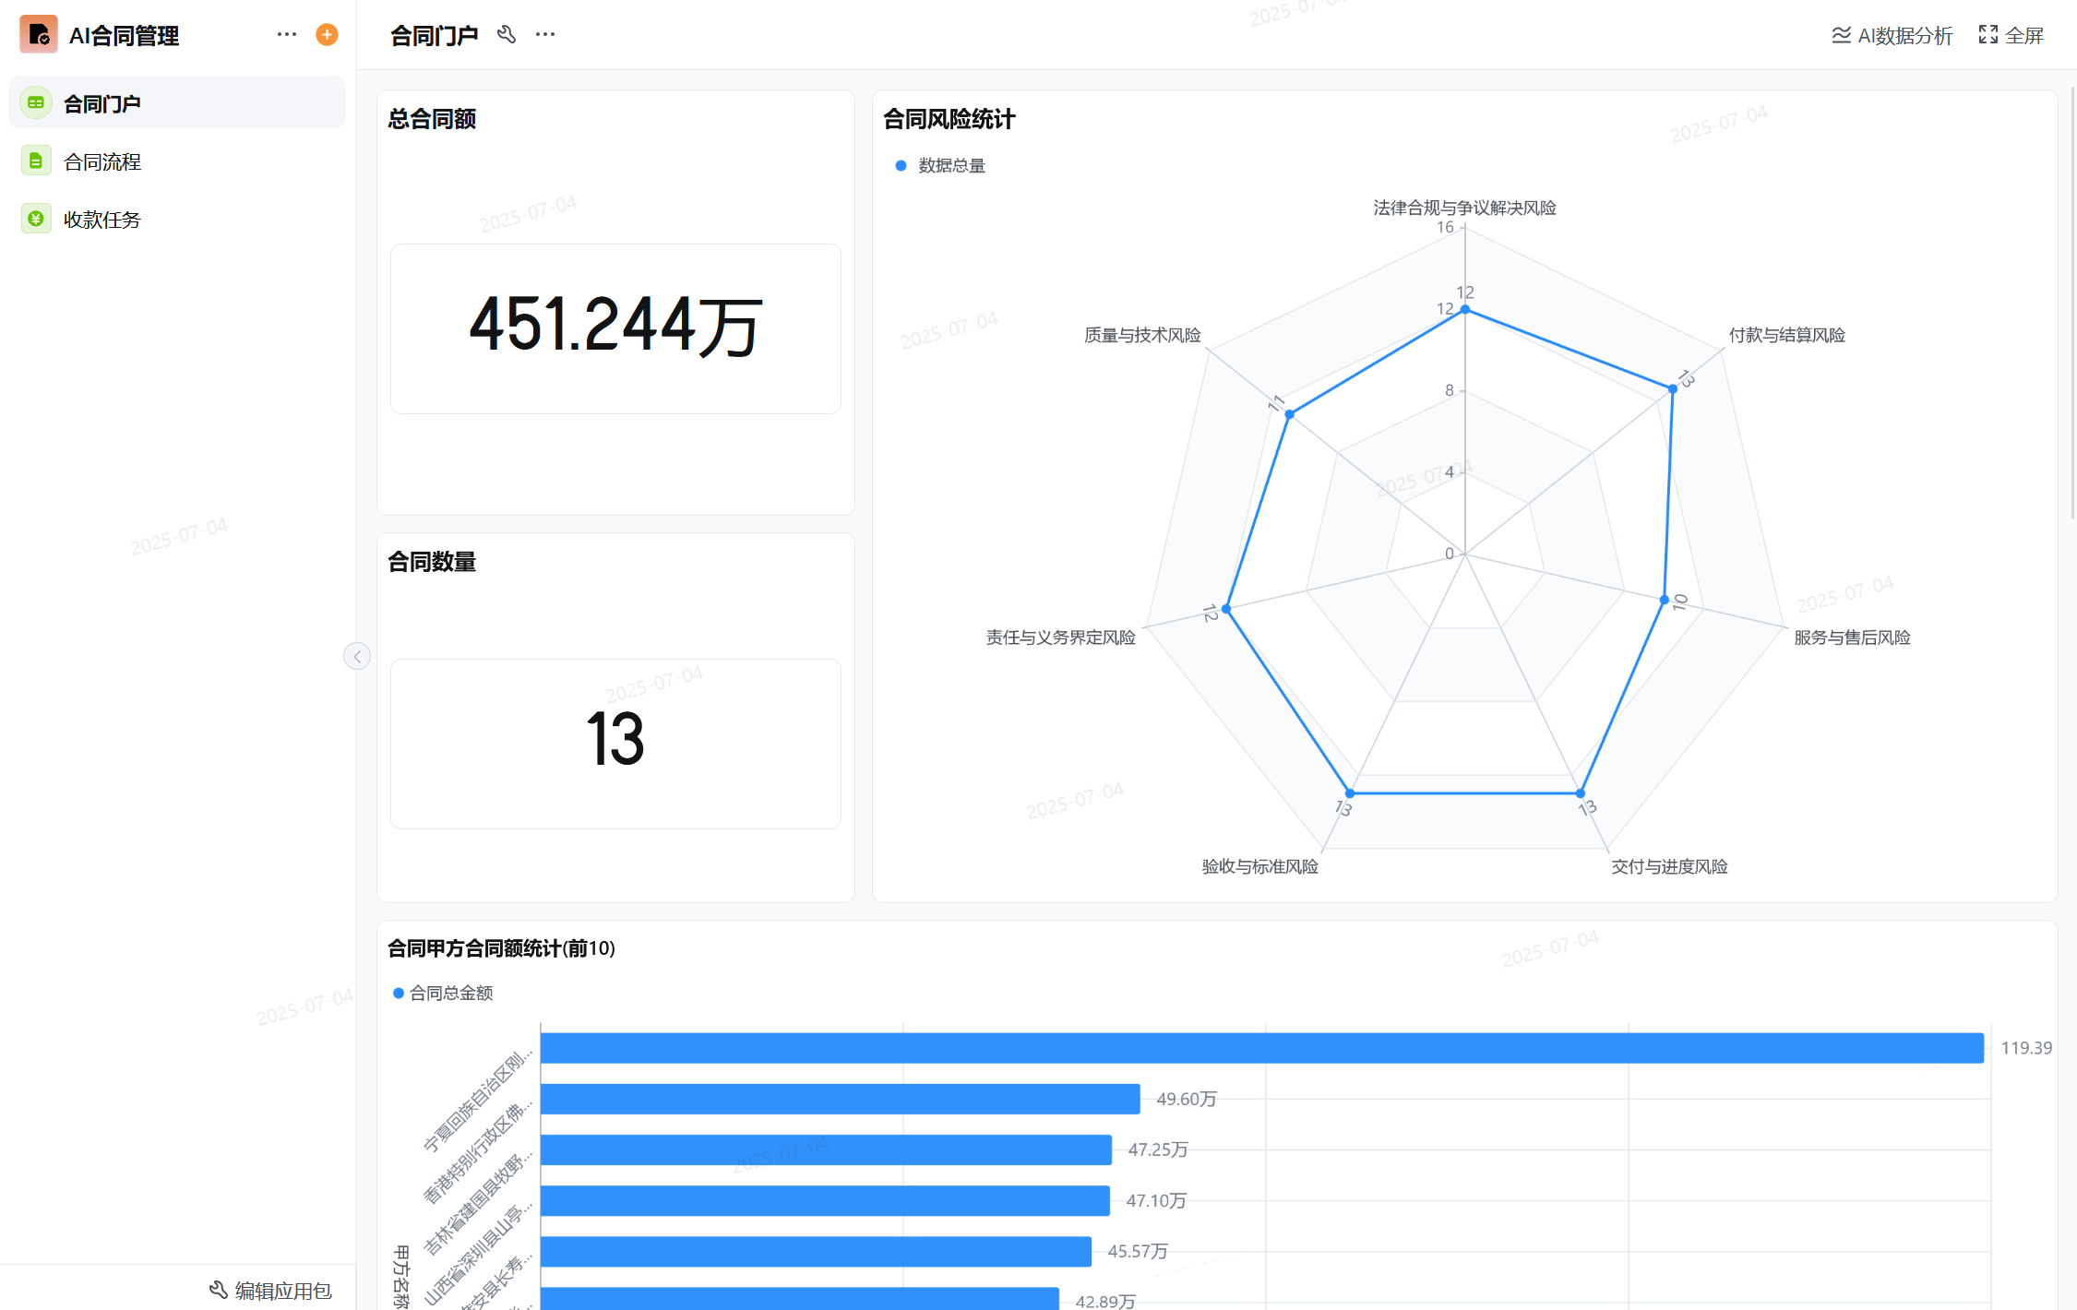Click the 付款与结算风险 radar data point
Viewport: 2077px width, 1310px height.
click(1673, 389)
